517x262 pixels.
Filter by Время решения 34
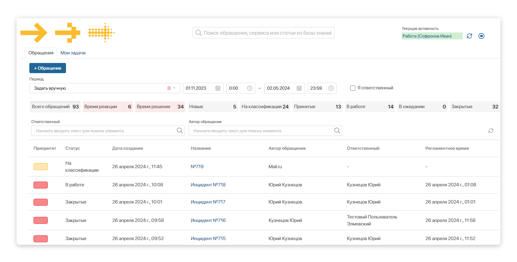tap(160, 107)
